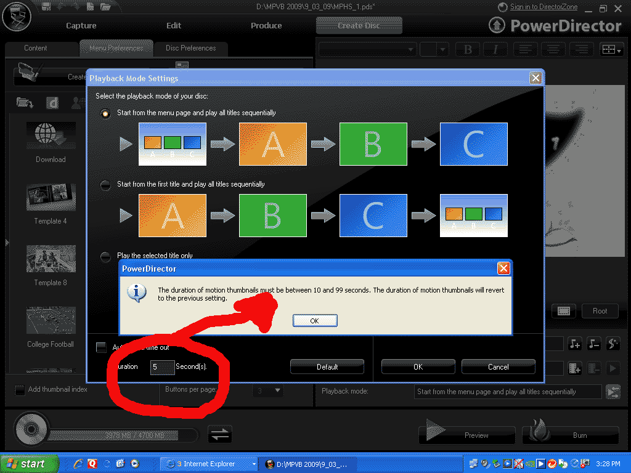Screen dimensions: 631x473
Task: Click the new document icon in top toolbar
Action: click(x=90, y=6)
